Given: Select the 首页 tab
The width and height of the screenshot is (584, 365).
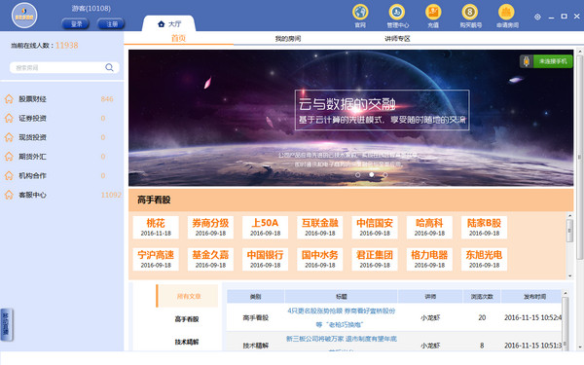Looking at the screenshot, I should tap(178, 38).
